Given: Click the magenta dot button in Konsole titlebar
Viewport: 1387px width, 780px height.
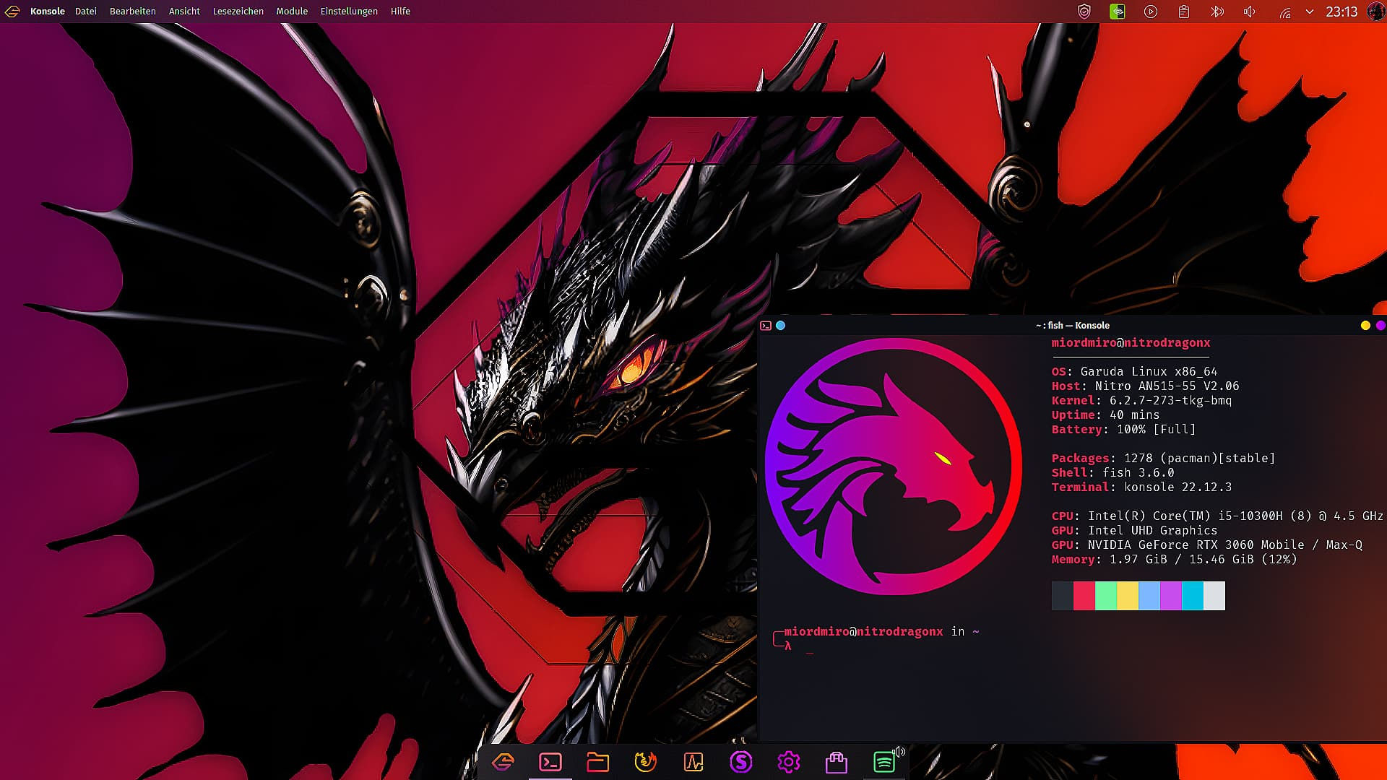Looking at the screenshot, I should (x=1380, y=326).
